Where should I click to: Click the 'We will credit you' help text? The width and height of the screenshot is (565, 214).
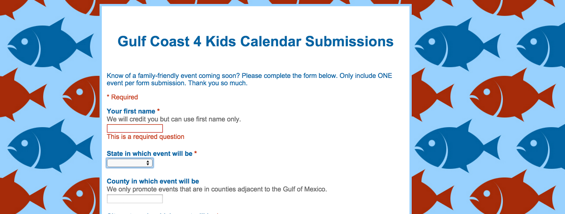click(174, 119)
